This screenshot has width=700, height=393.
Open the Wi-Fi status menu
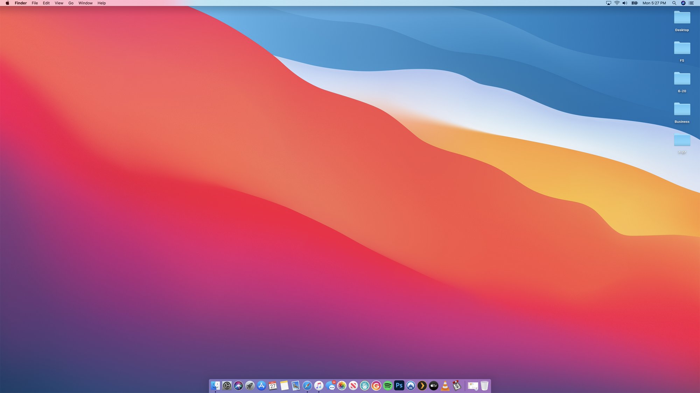(x=617, y=3)
